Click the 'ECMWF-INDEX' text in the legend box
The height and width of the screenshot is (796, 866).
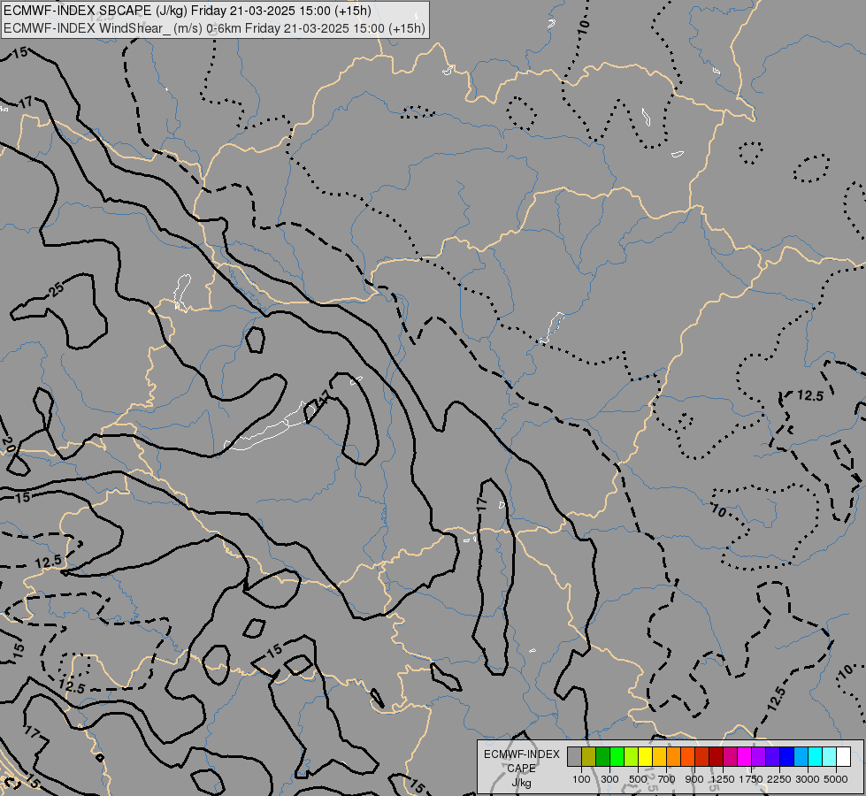[x=521, y=754]
